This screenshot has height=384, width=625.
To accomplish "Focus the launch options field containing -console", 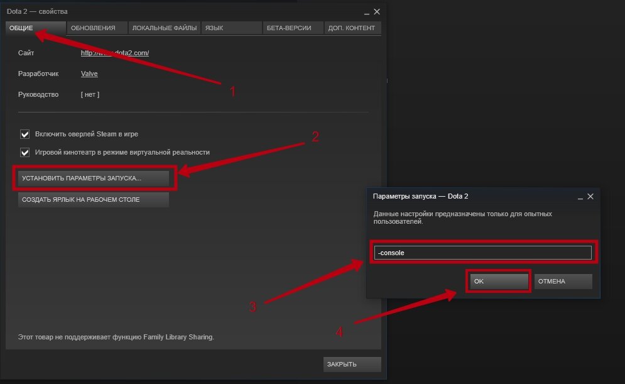I will pyautogui.click(x=482, y=253).
